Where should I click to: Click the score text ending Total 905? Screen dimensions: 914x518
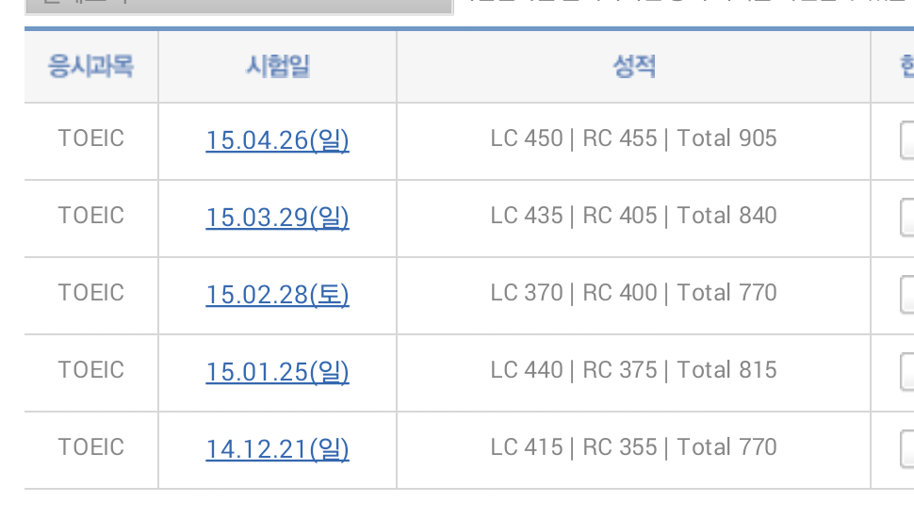[633, 138]
